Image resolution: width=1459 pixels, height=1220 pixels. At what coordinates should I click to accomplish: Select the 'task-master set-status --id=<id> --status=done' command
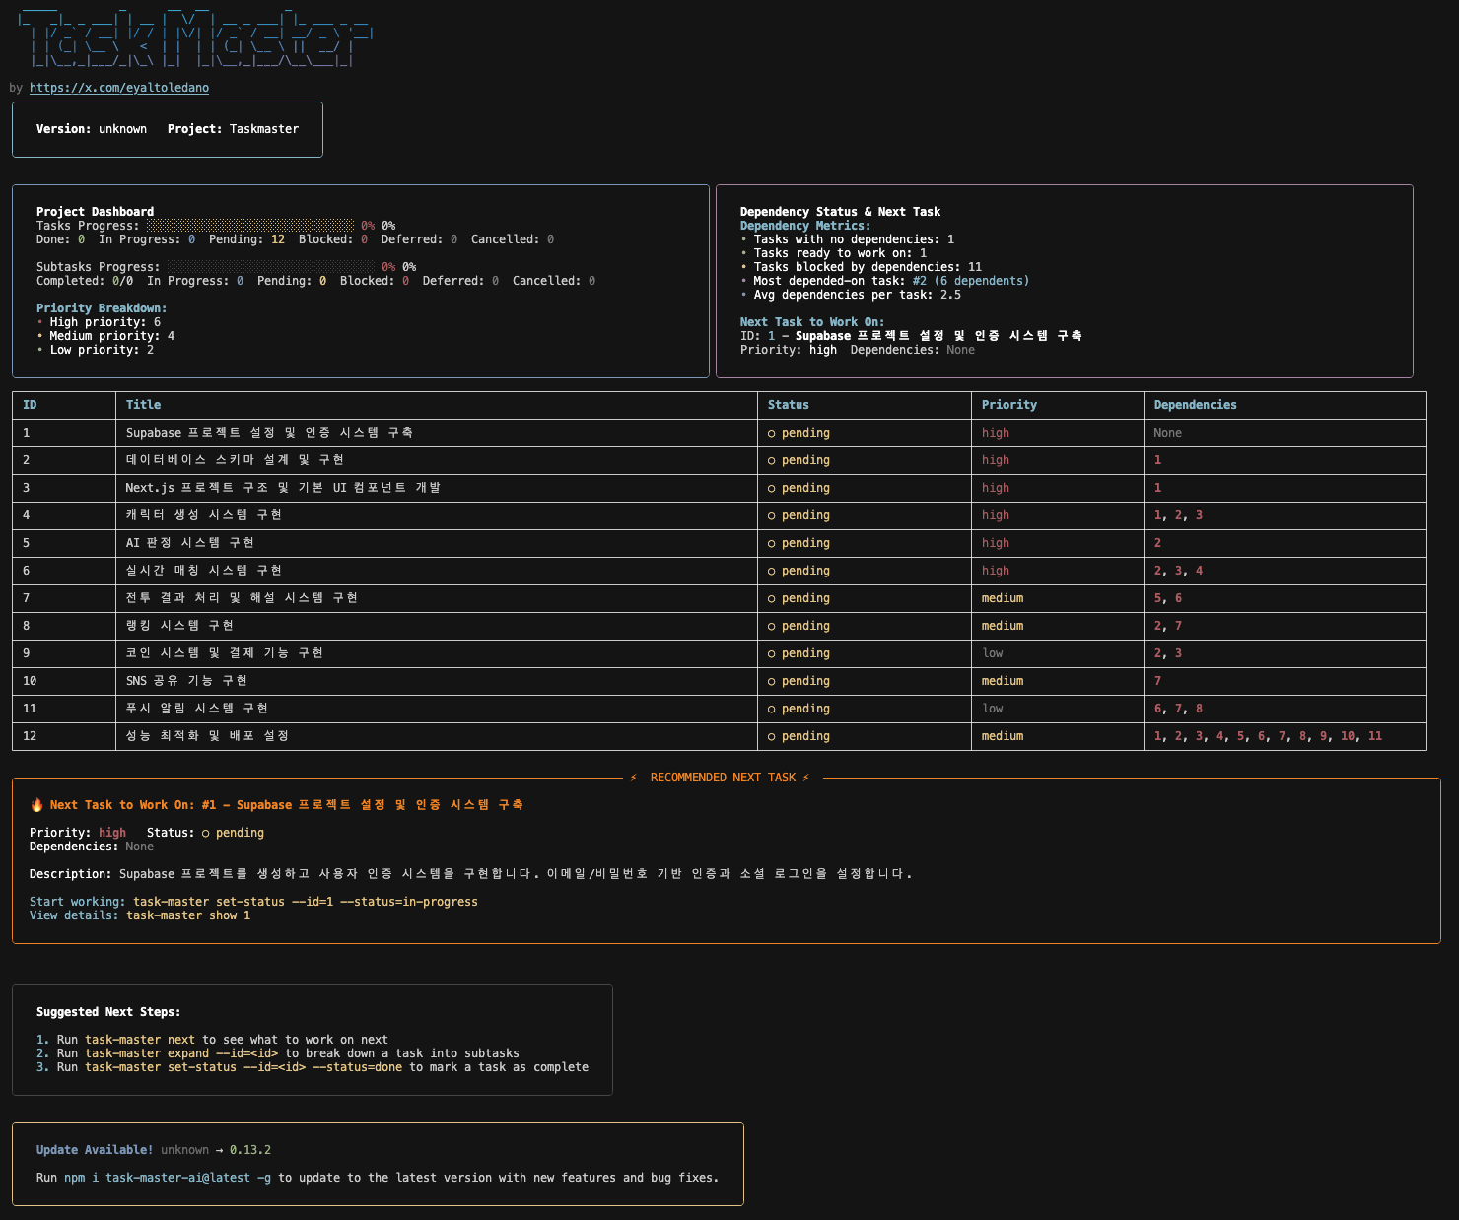point(243,1067)
